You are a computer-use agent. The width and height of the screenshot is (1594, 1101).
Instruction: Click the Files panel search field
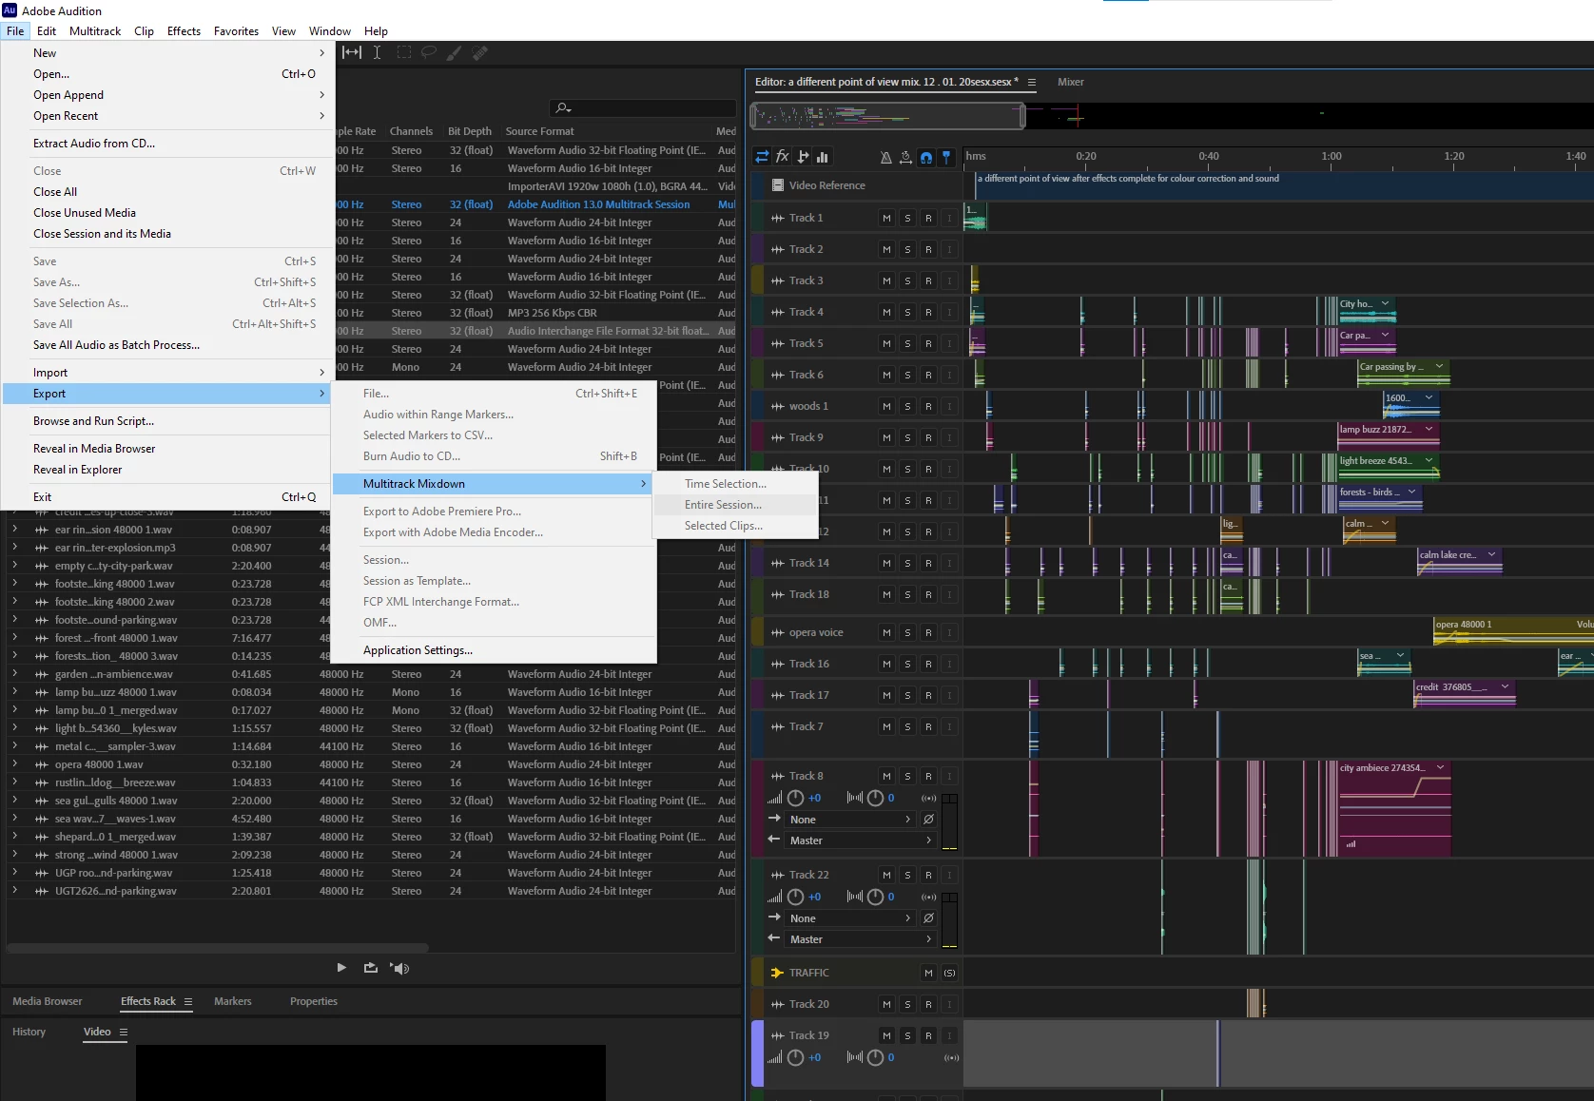pyautogui.click(x=642, y=107)
